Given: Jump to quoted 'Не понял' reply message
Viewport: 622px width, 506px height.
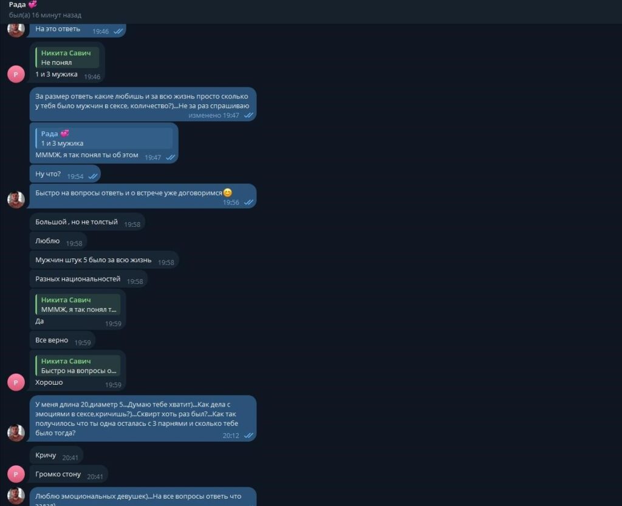Looking at the screenshot, I should tap(67, 58).
